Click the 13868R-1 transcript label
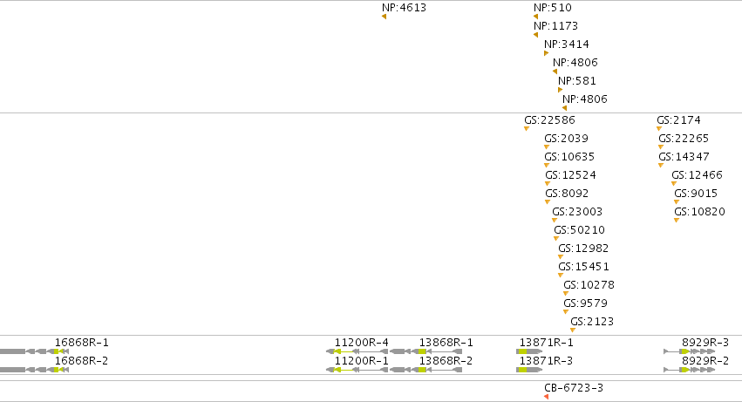Screen dimensions: 742x402 pyautogui.click(x=446, y=343)
